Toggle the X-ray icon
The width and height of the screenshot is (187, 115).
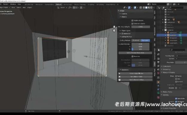(141, 8)
